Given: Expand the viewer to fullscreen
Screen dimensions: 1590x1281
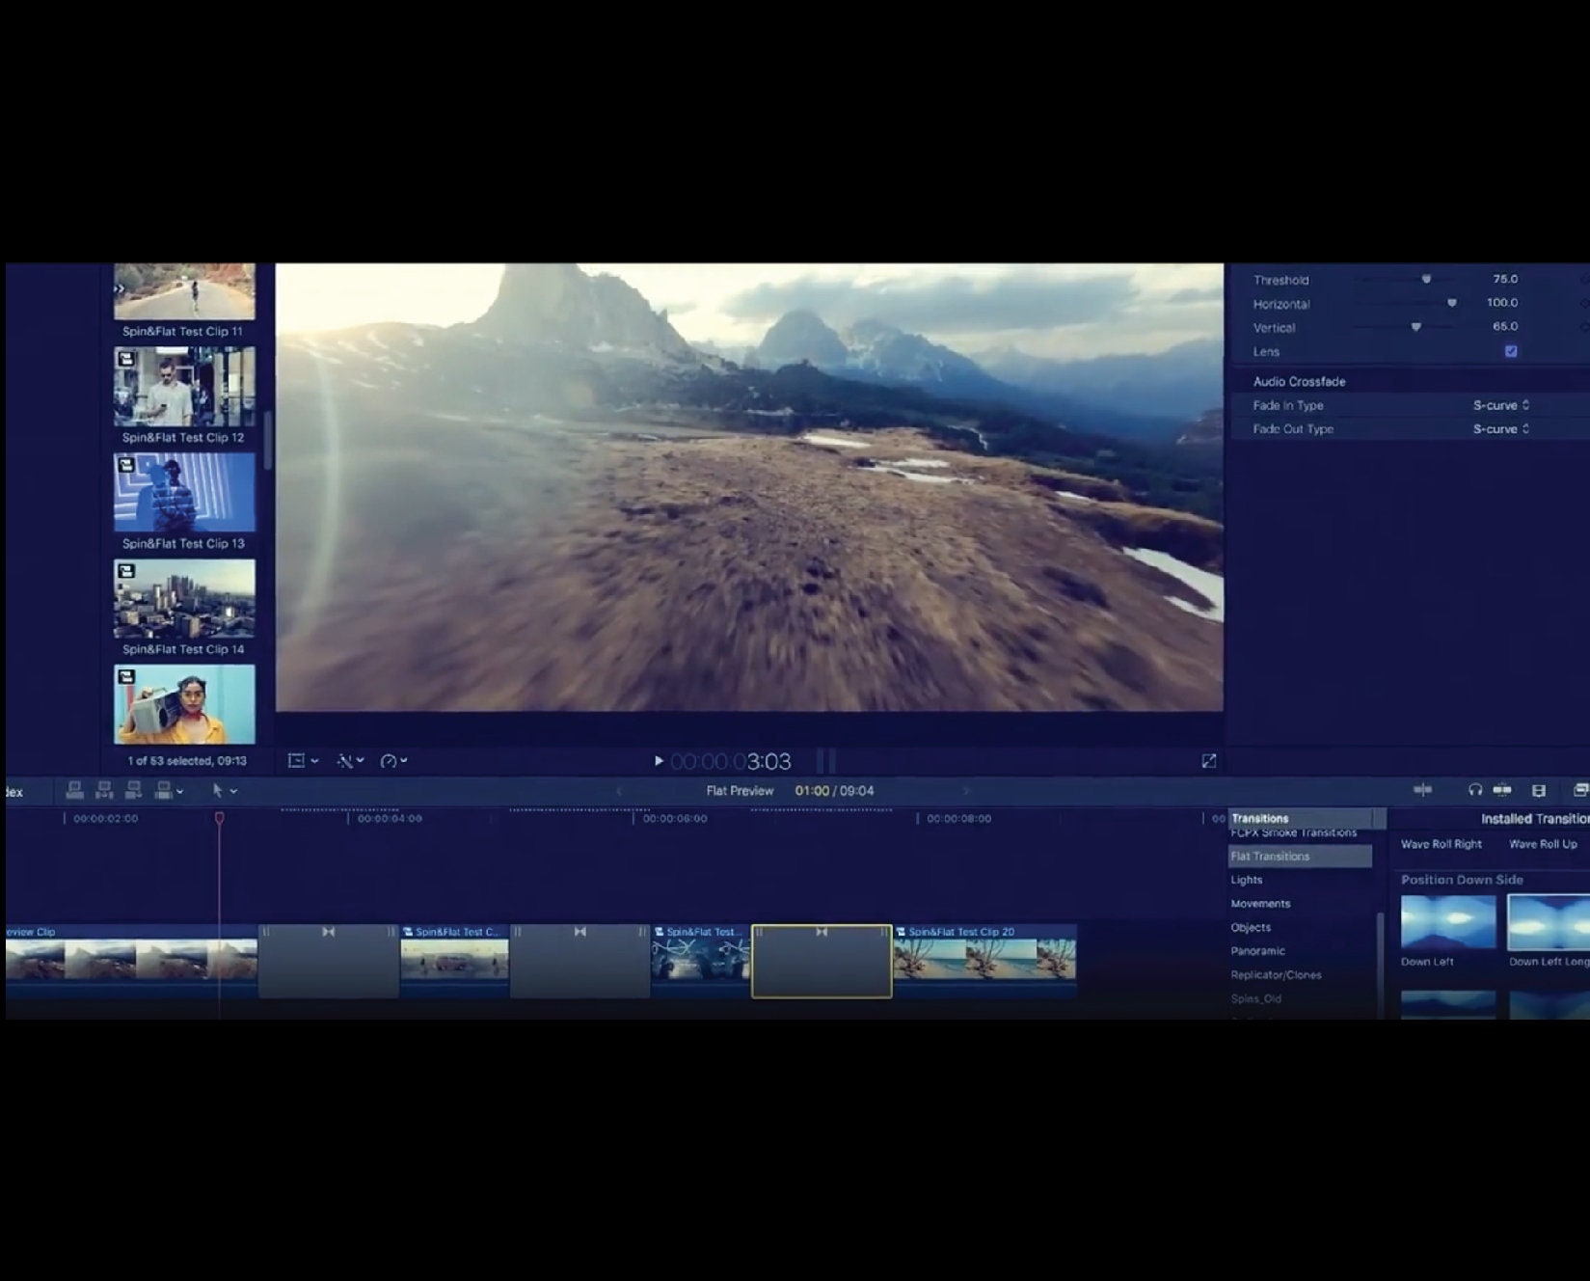Looking at the screenshot, I should point(1210,760).
